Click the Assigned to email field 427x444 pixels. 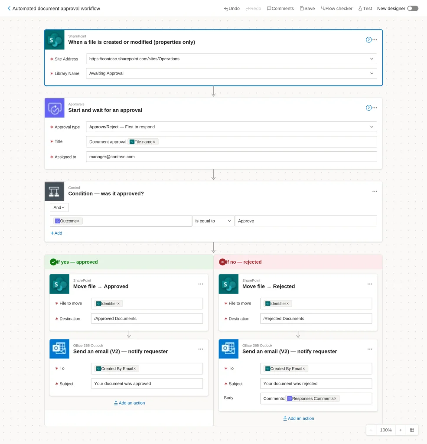pos(231,157)
